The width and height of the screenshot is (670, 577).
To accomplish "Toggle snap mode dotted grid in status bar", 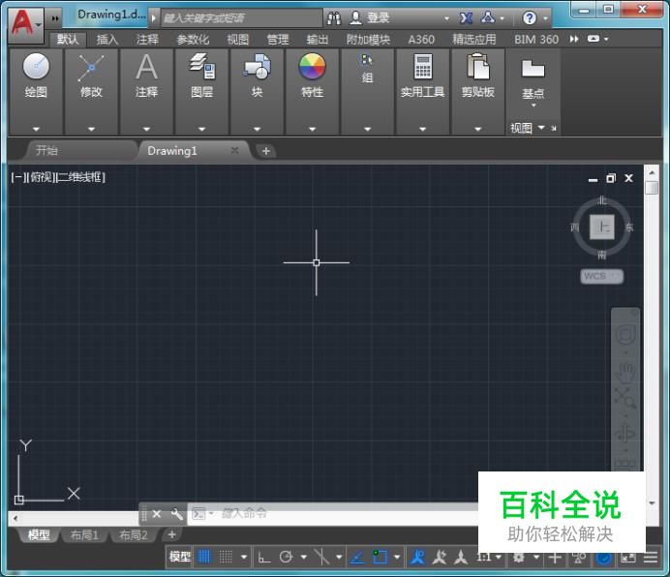I will point(226,557).
